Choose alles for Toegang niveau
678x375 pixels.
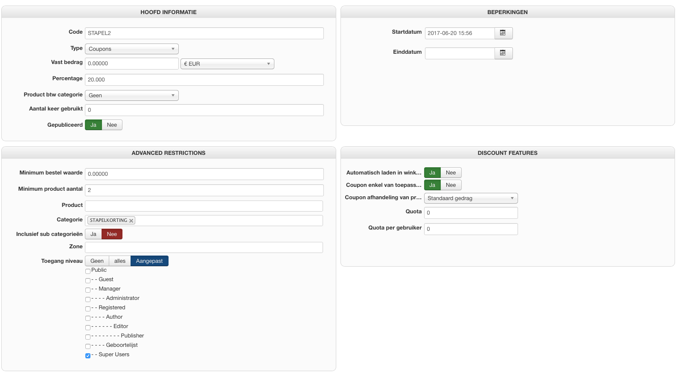[120, 261]
